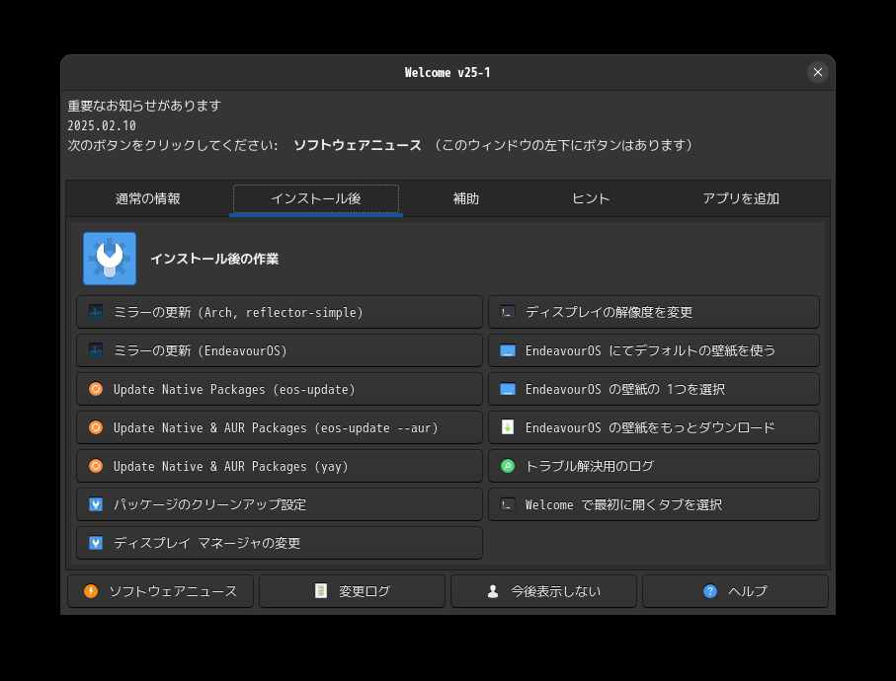Open パッケージのクリーンアップ設定
The height and width of the screenshot is (681, 896).
(x=280, y=504)
